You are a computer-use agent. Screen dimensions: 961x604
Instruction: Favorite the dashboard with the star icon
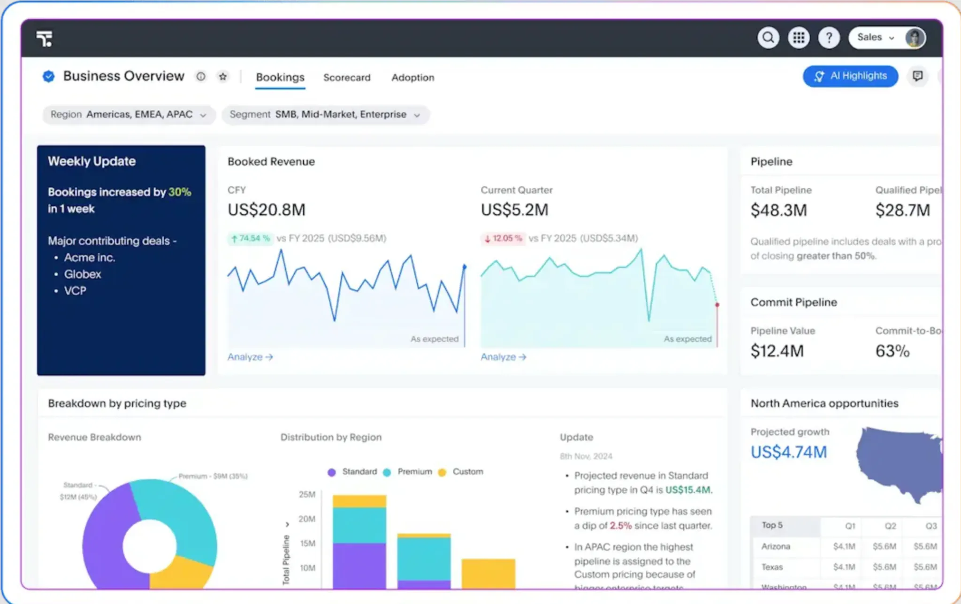coord(223,76)
